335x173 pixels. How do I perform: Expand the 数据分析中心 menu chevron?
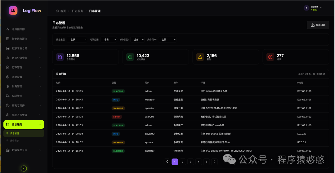(40, 58)
